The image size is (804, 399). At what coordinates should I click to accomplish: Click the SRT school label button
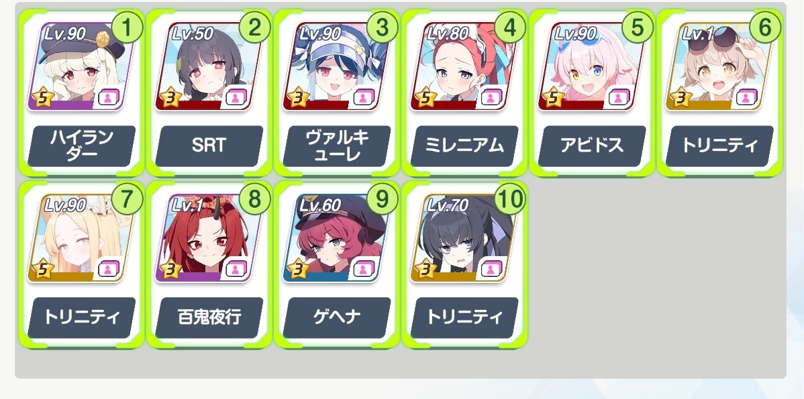tap(209, 146)
